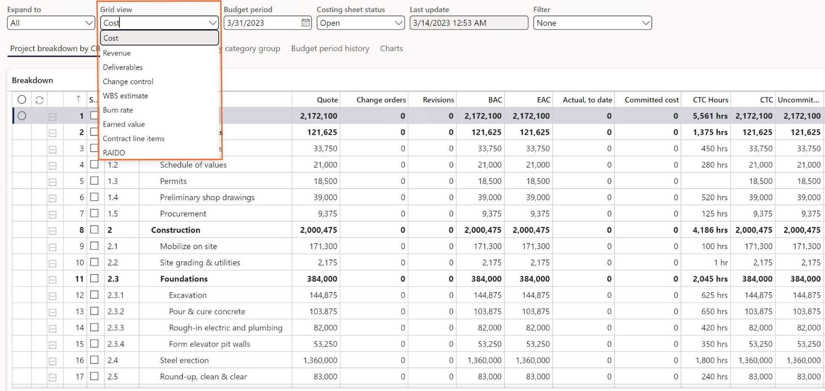This screenshot has width=825, height=391.
Task: Switch to Budget period history tab
Action: click(x=330, y=49)
